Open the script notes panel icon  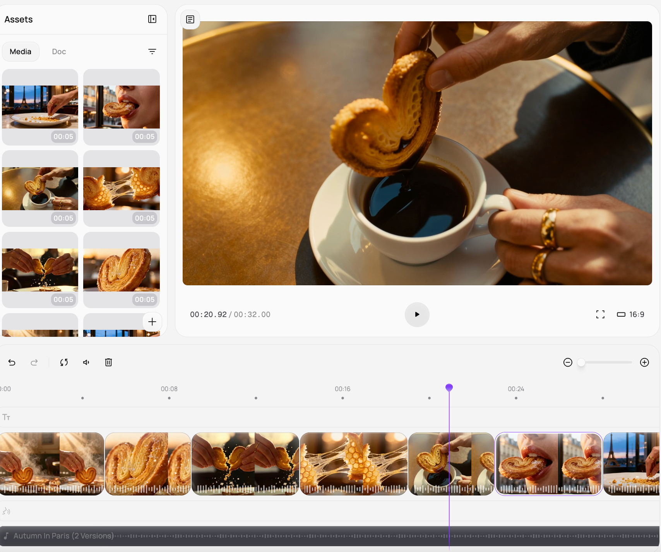(190, 19)
